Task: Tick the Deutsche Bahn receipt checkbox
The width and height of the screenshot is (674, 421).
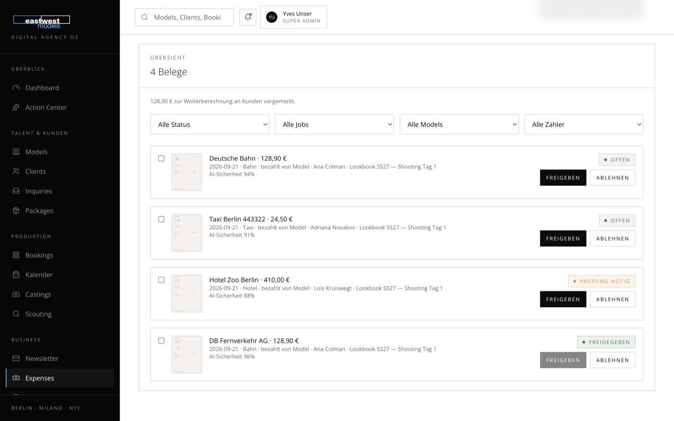Action: click(x=161, y=158)
